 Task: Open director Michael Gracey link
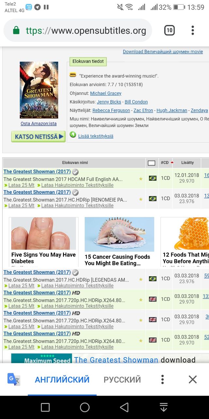coord(106,93)
